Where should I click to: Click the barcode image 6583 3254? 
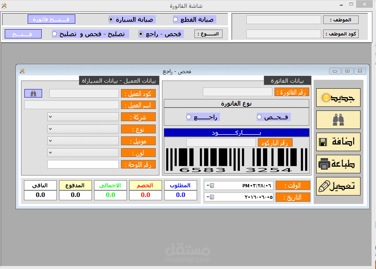coord(237,160)
